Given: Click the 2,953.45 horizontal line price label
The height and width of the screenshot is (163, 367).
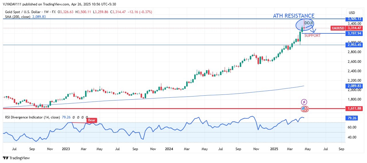Looking at the screenshot, I should point(354,45).
